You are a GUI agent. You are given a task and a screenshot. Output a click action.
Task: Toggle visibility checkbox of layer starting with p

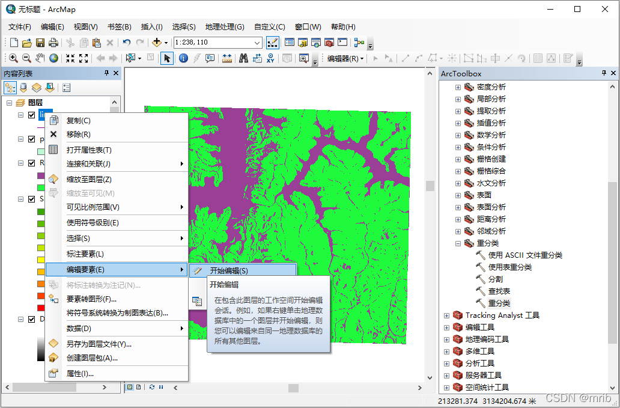(x=32, y=139)
